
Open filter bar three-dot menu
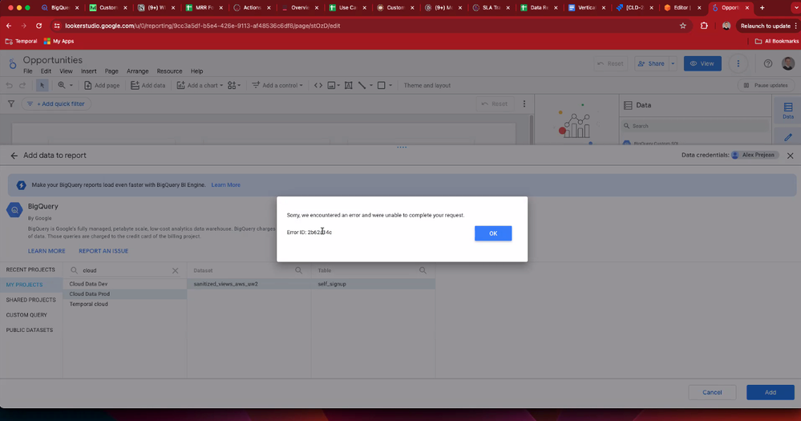click(x=524, y=103)
